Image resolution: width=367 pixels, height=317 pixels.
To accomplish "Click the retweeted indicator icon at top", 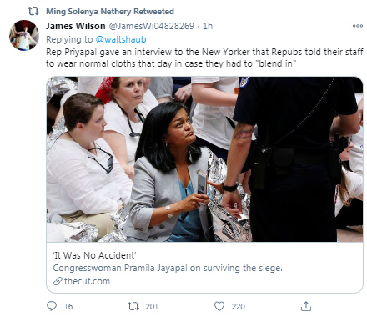I will [x=33, y=11].
